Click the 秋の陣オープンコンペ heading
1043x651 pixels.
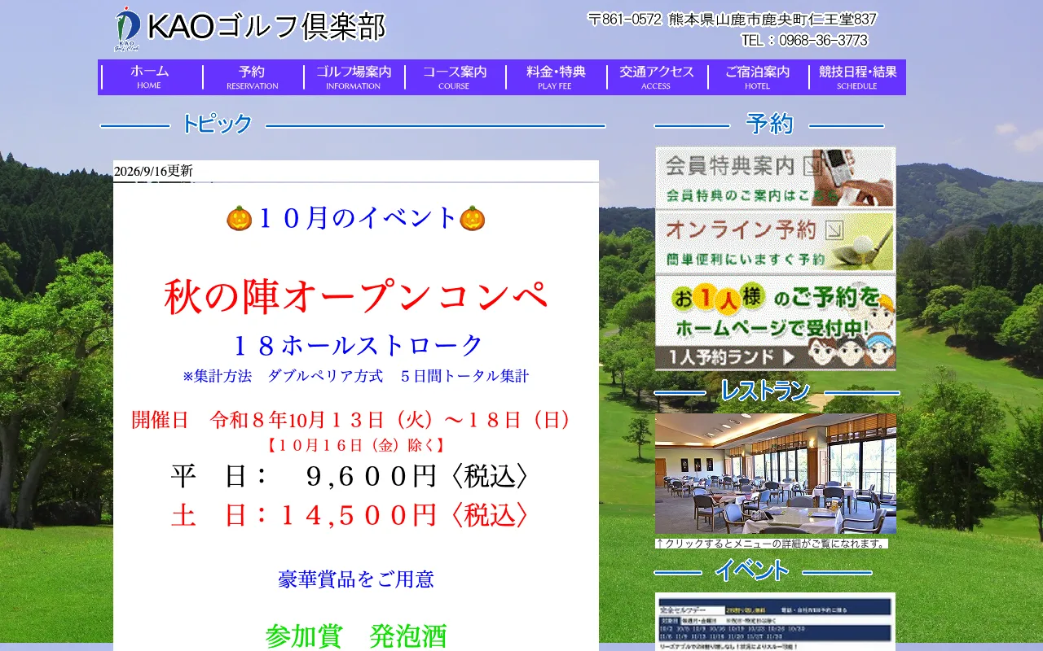(356, 296)
